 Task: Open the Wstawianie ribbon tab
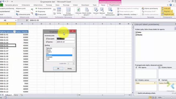pyautogui.click(x=26, y=5)
